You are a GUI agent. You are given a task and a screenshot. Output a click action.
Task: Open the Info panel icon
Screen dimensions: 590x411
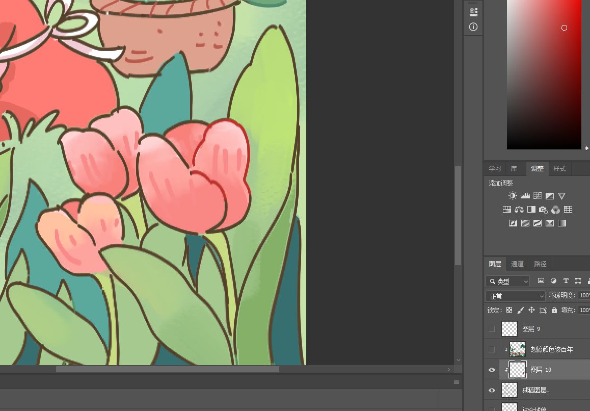[x=473, y=27]
